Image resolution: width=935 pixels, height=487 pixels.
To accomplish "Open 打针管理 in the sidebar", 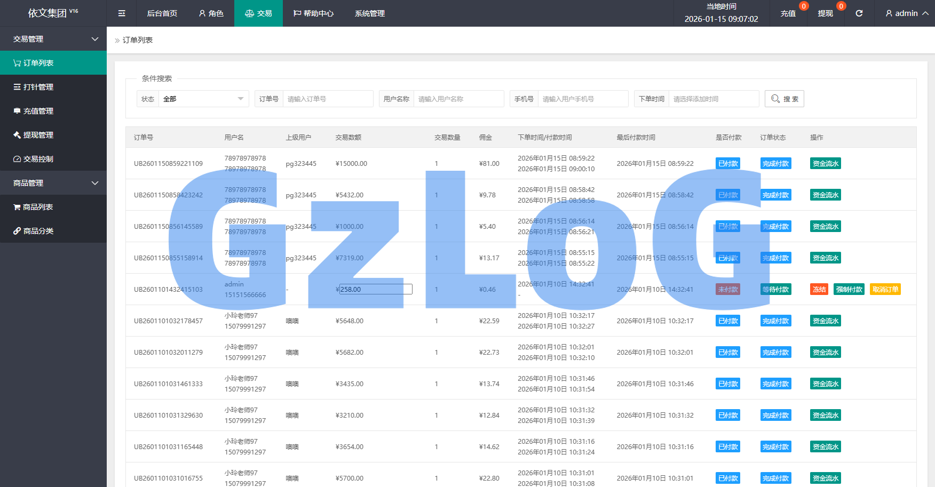I will tap(53, 87).
